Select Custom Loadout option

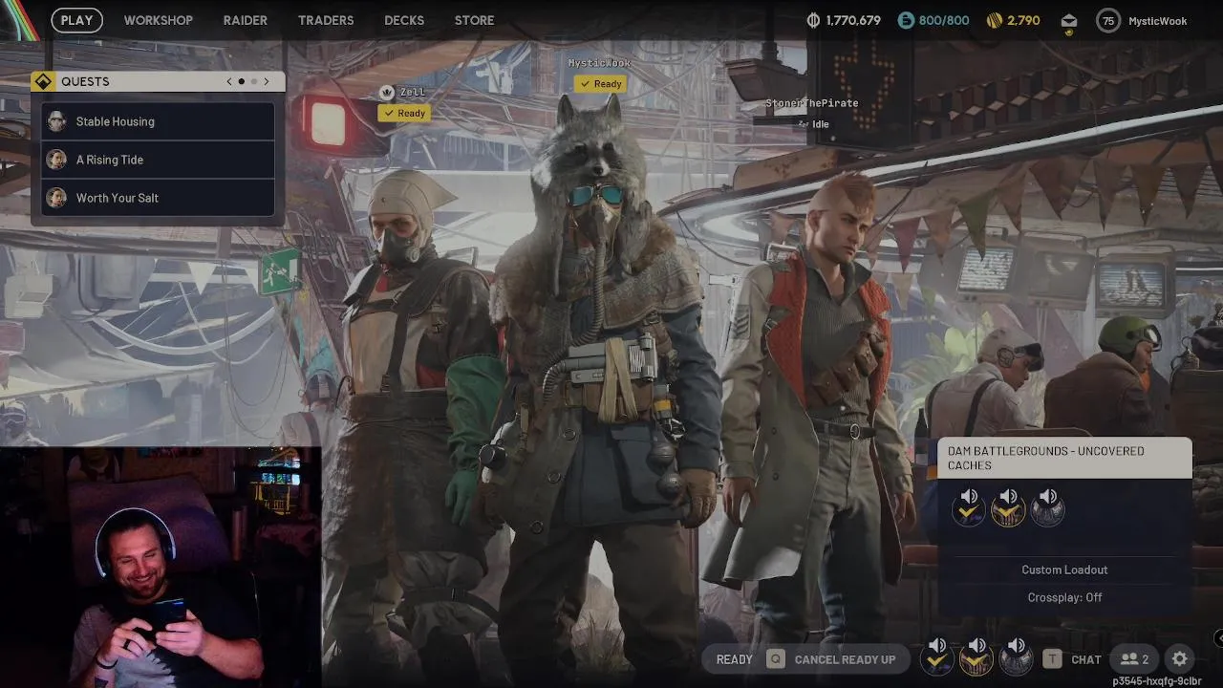click(x=1064, y=570)
